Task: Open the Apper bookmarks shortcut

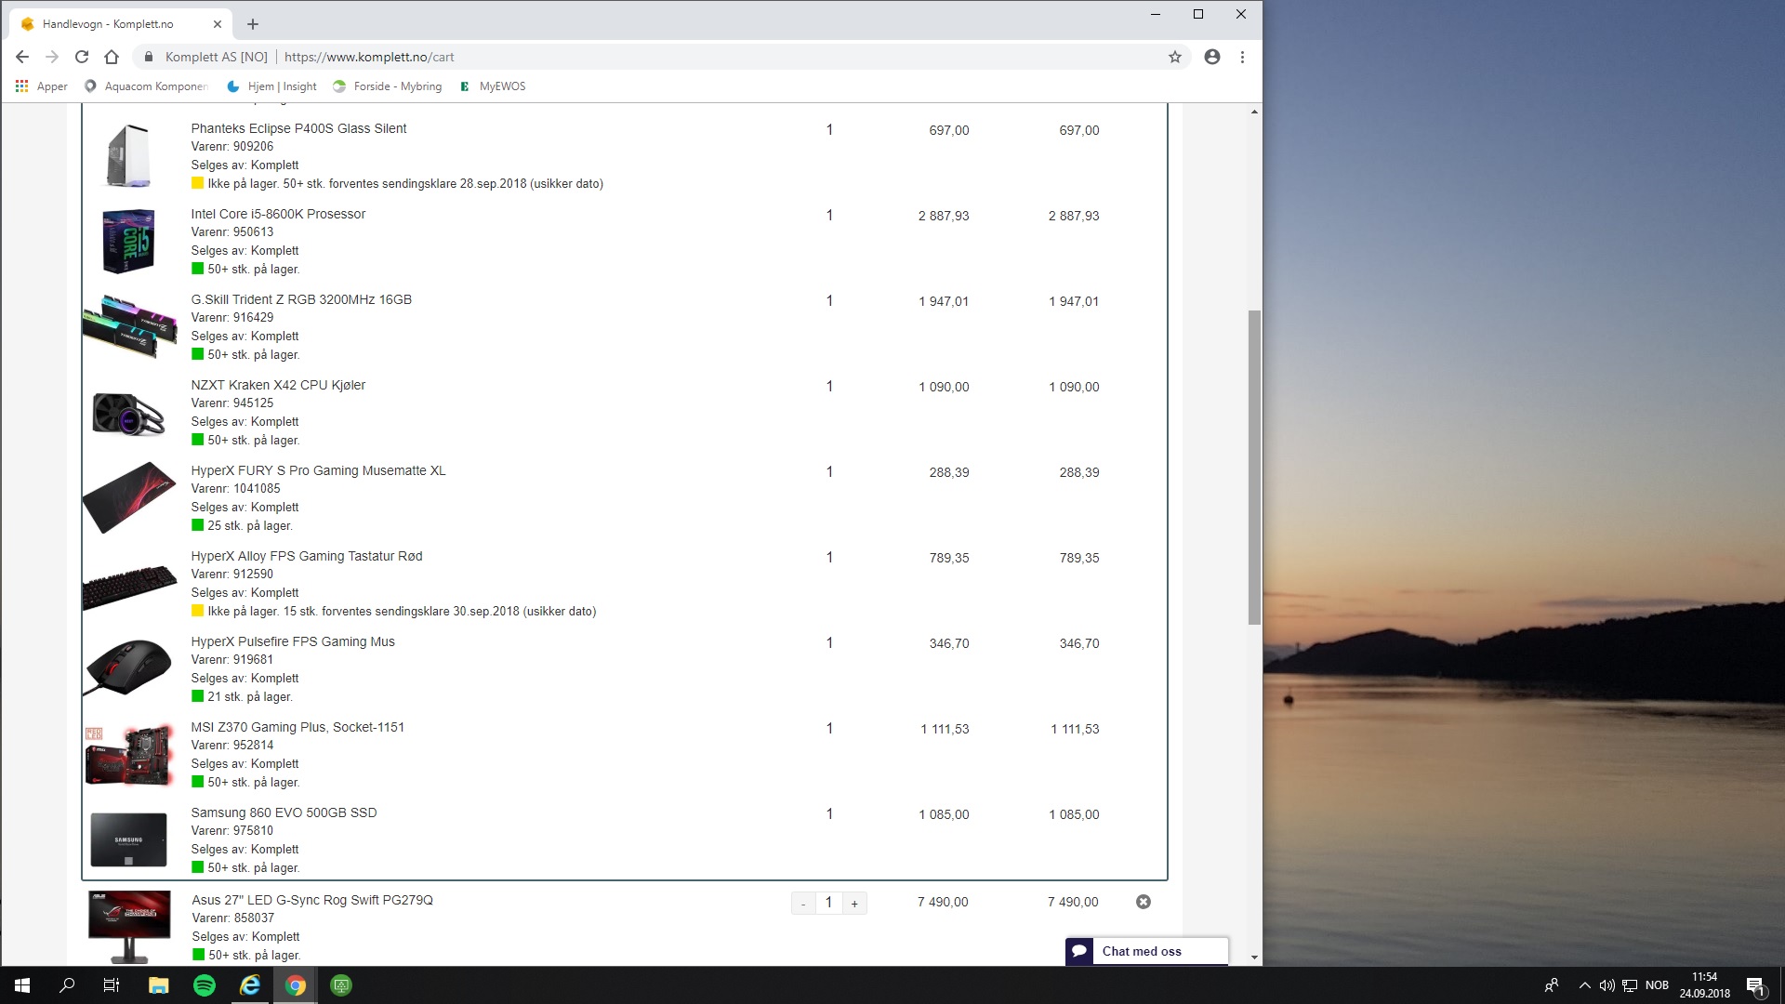Action: tap(42, 86)
